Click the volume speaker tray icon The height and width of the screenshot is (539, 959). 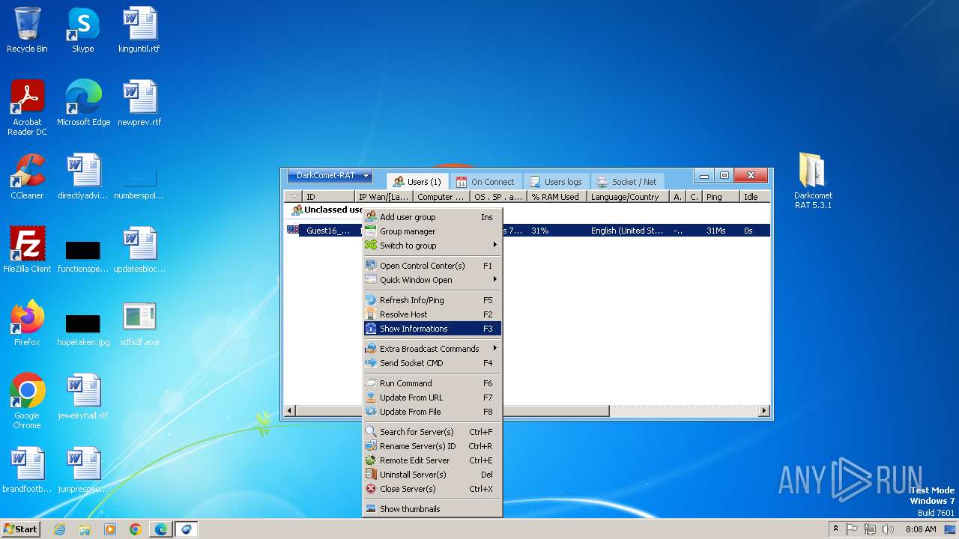(888, 529)
